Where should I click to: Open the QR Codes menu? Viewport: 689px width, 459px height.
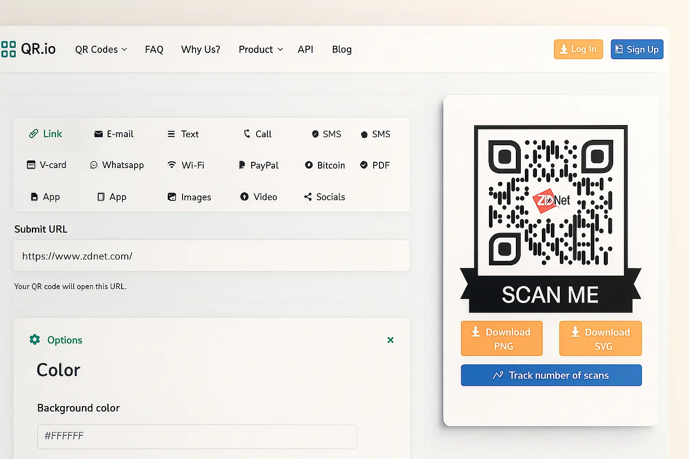pos(101,49)
